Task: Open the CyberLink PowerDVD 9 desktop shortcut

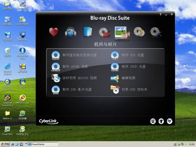Action: 8,101
